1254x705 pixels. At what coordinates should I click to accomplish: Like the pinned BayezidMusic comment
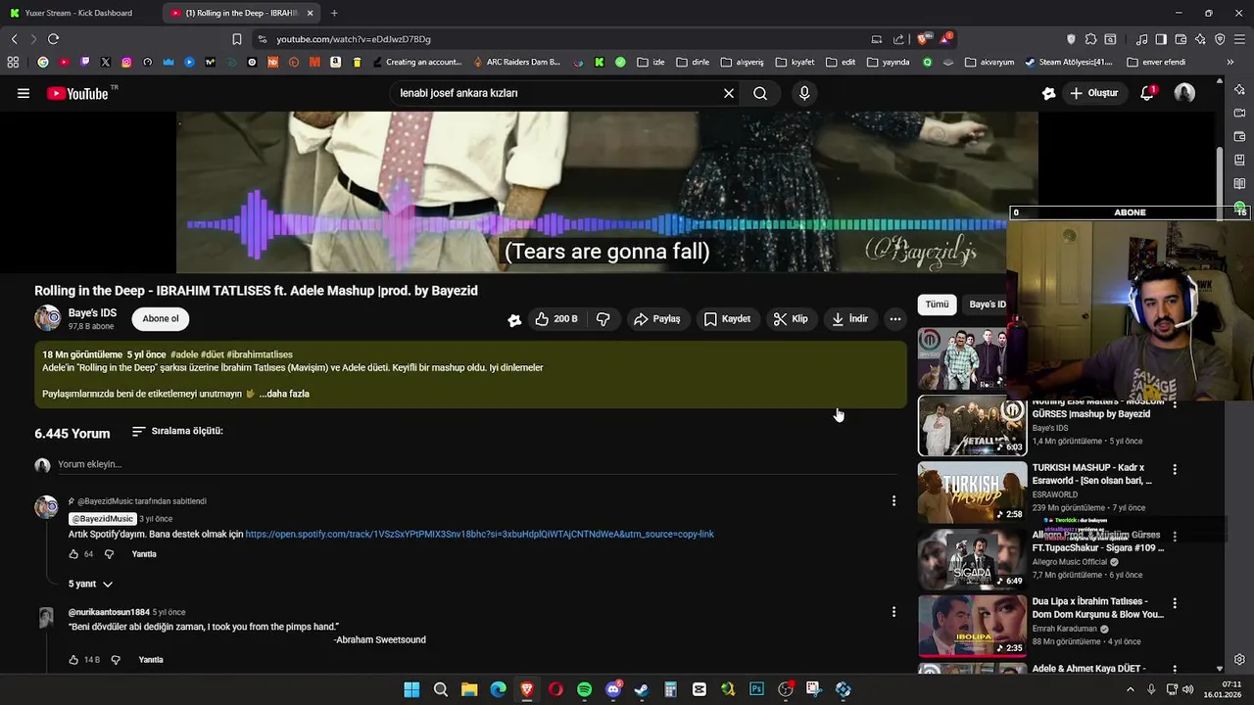coord(73,554)
